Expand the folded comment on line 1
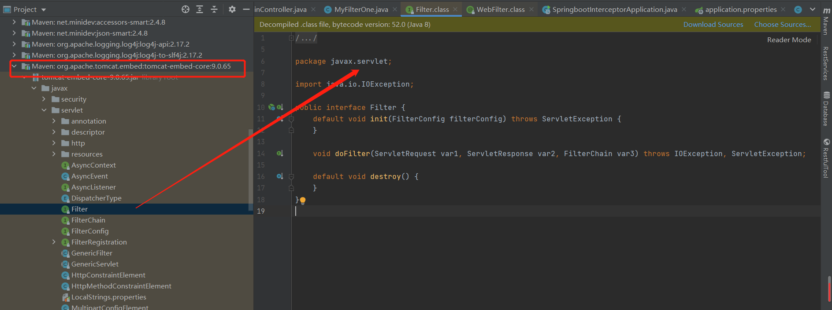 pyautogui.click(x=291, y=38)
